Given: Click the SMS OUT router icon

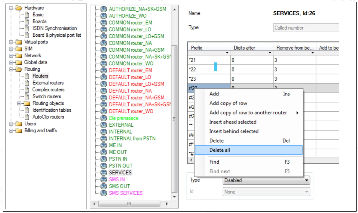Looking at the screenshot, I should point(104,186).
